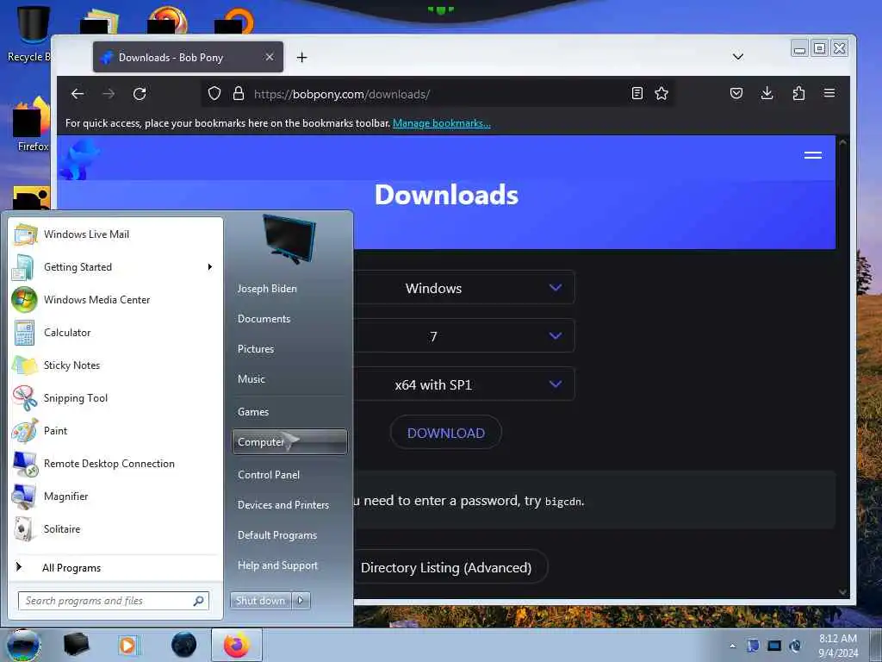This screenshot has width=882, height=662.
Task: Click the Search programs and files box
Action: pos(113,601)
